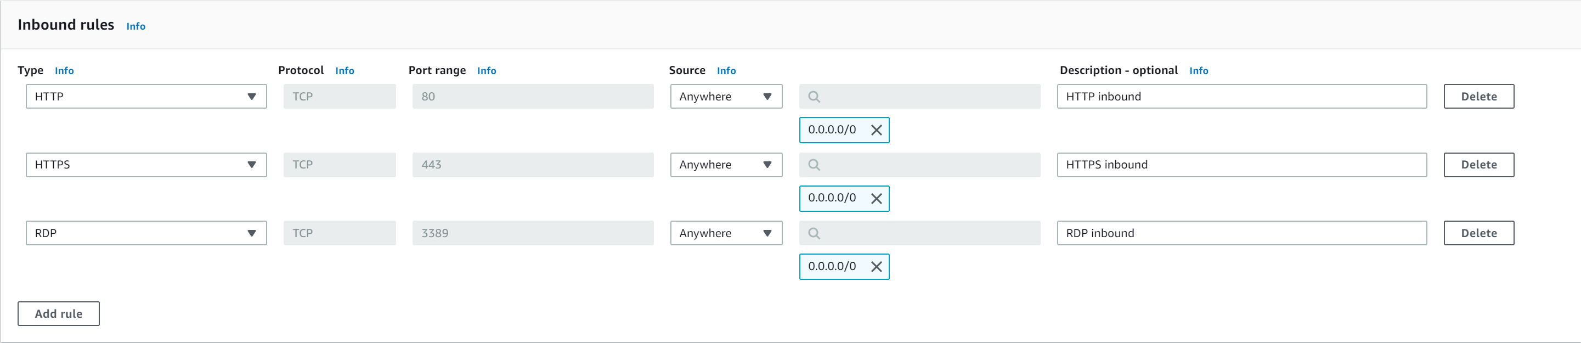Expand the Anywhere source dropdown for HTTPS rule
This screenshot has width=1581, height=343.
click(x=726, y=165)
